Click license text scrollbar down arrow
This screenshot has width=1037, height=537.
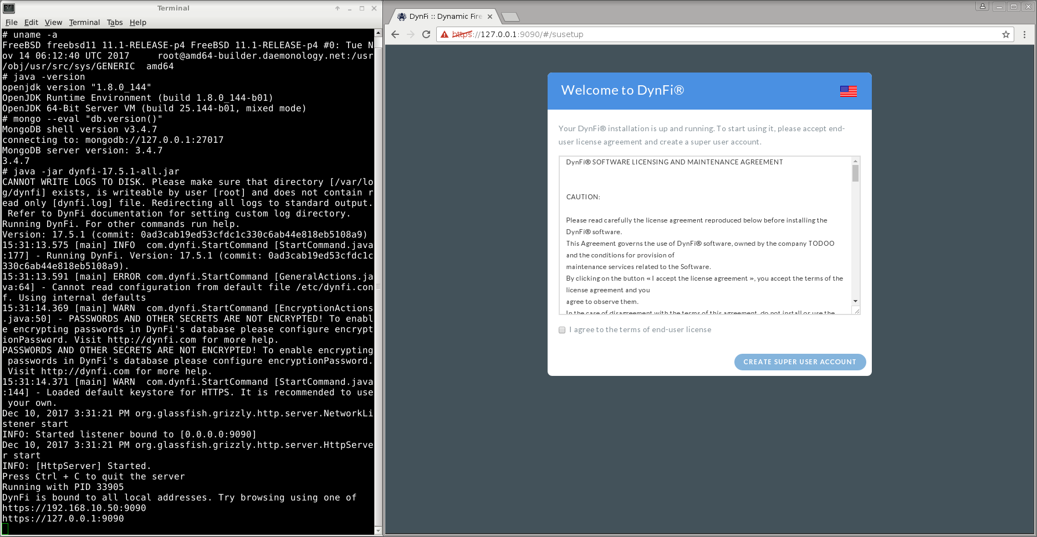point(855,301)
